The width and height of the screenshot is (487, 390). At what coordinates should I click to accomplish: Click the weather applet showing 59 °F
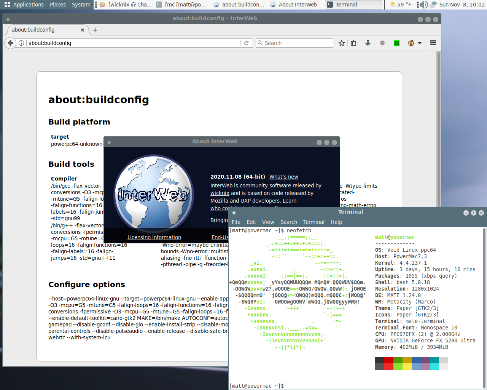click(x=400, y=5)
